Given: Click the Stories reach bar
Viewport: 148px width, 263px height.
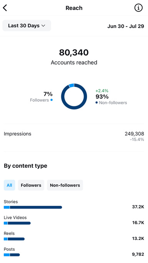Looking at the screenshot, I should point(33,207).
